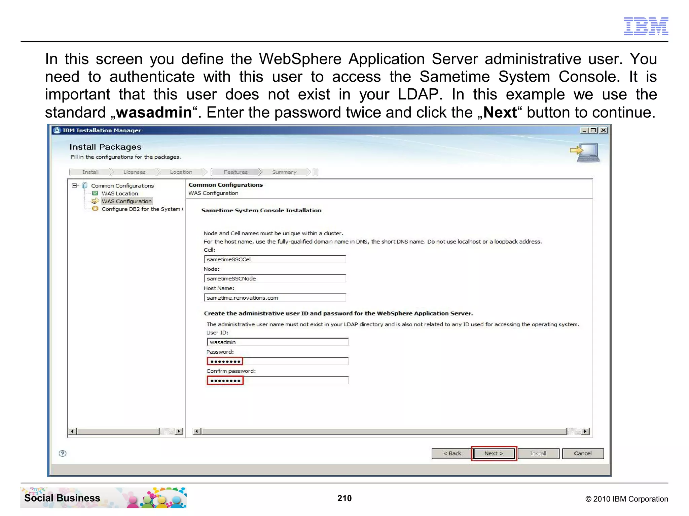Focus the Confirm password field

[x=278, y=380]
